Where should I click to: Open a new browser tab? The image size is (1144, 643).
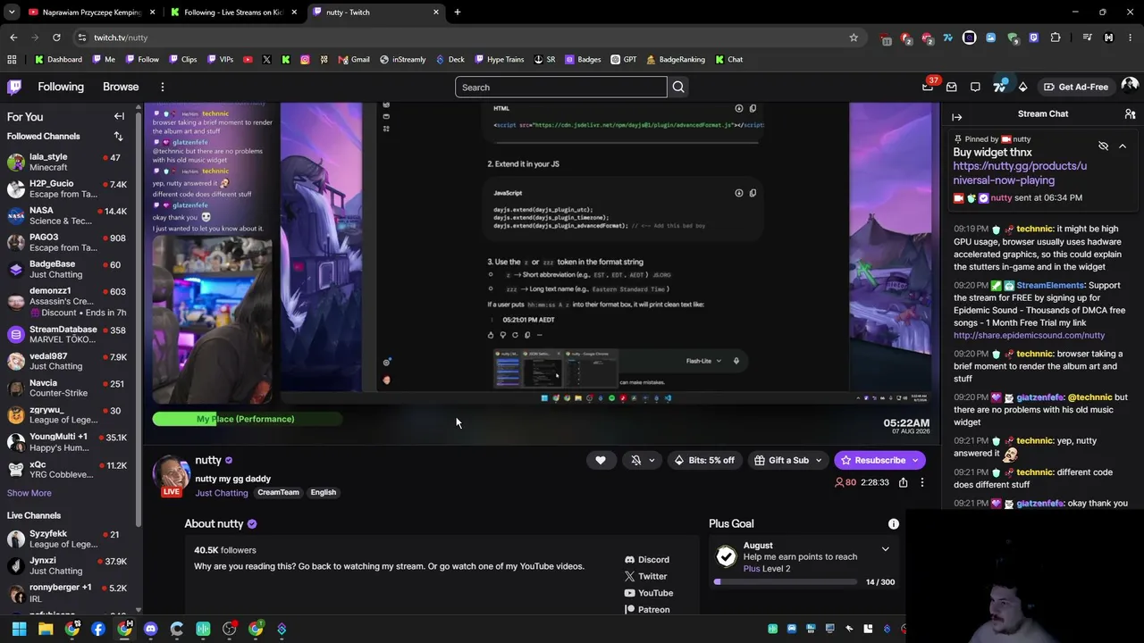(x=457, y=13)
